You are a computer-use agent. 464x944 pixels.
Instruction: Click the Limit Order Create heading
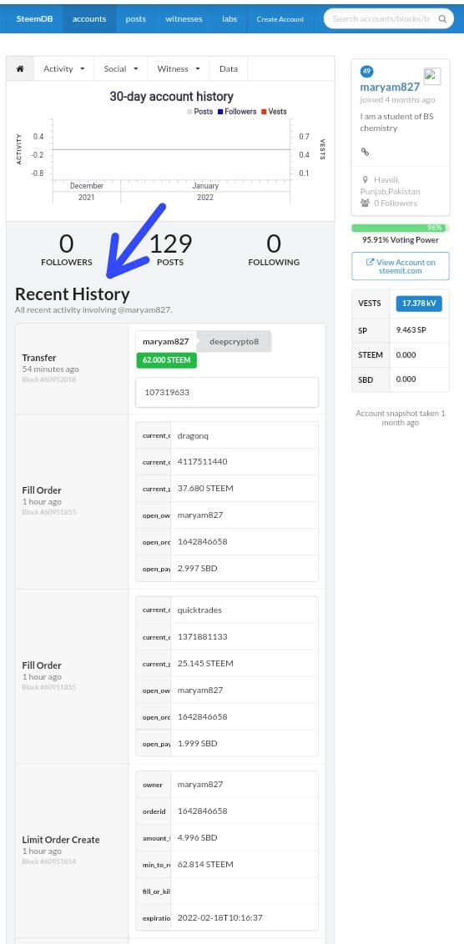pyautogui.click(x=61, y=840)
